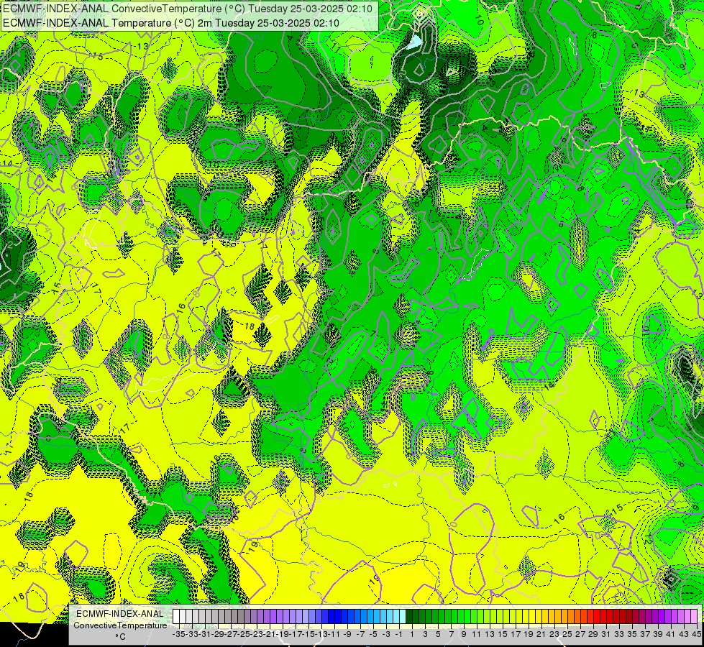This screenshot has height=647, width=704.
Task: Click the legend scale value 45
Action: (x=695, y=634)
